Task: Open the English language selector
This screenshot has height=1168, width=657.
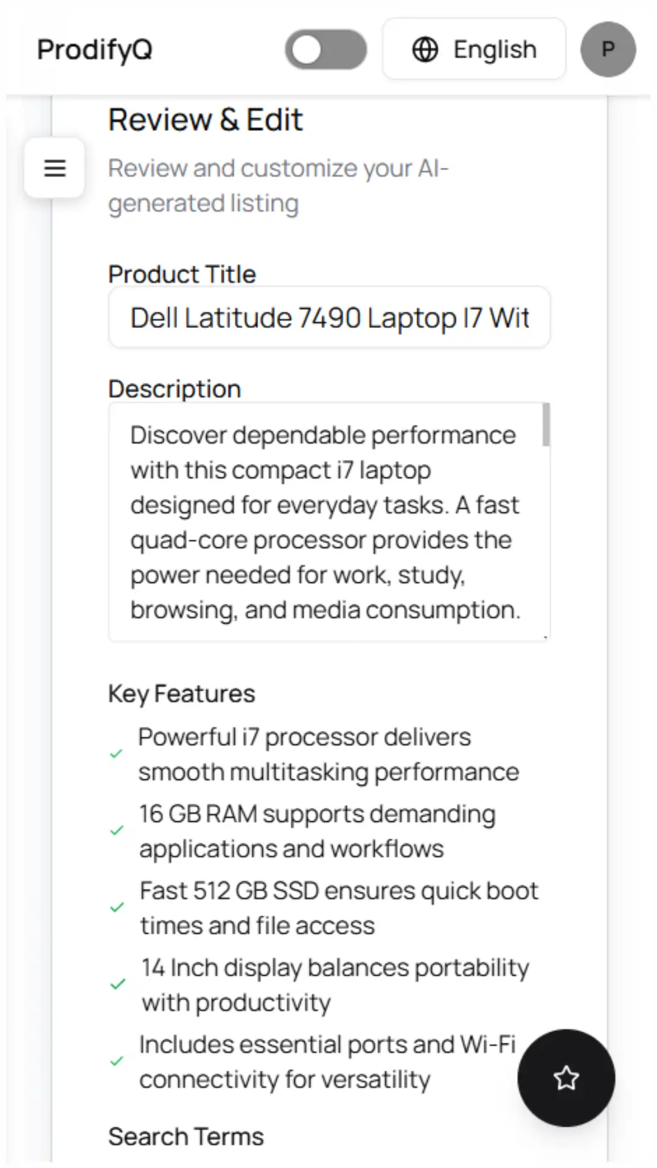Action: pos(474,49)
